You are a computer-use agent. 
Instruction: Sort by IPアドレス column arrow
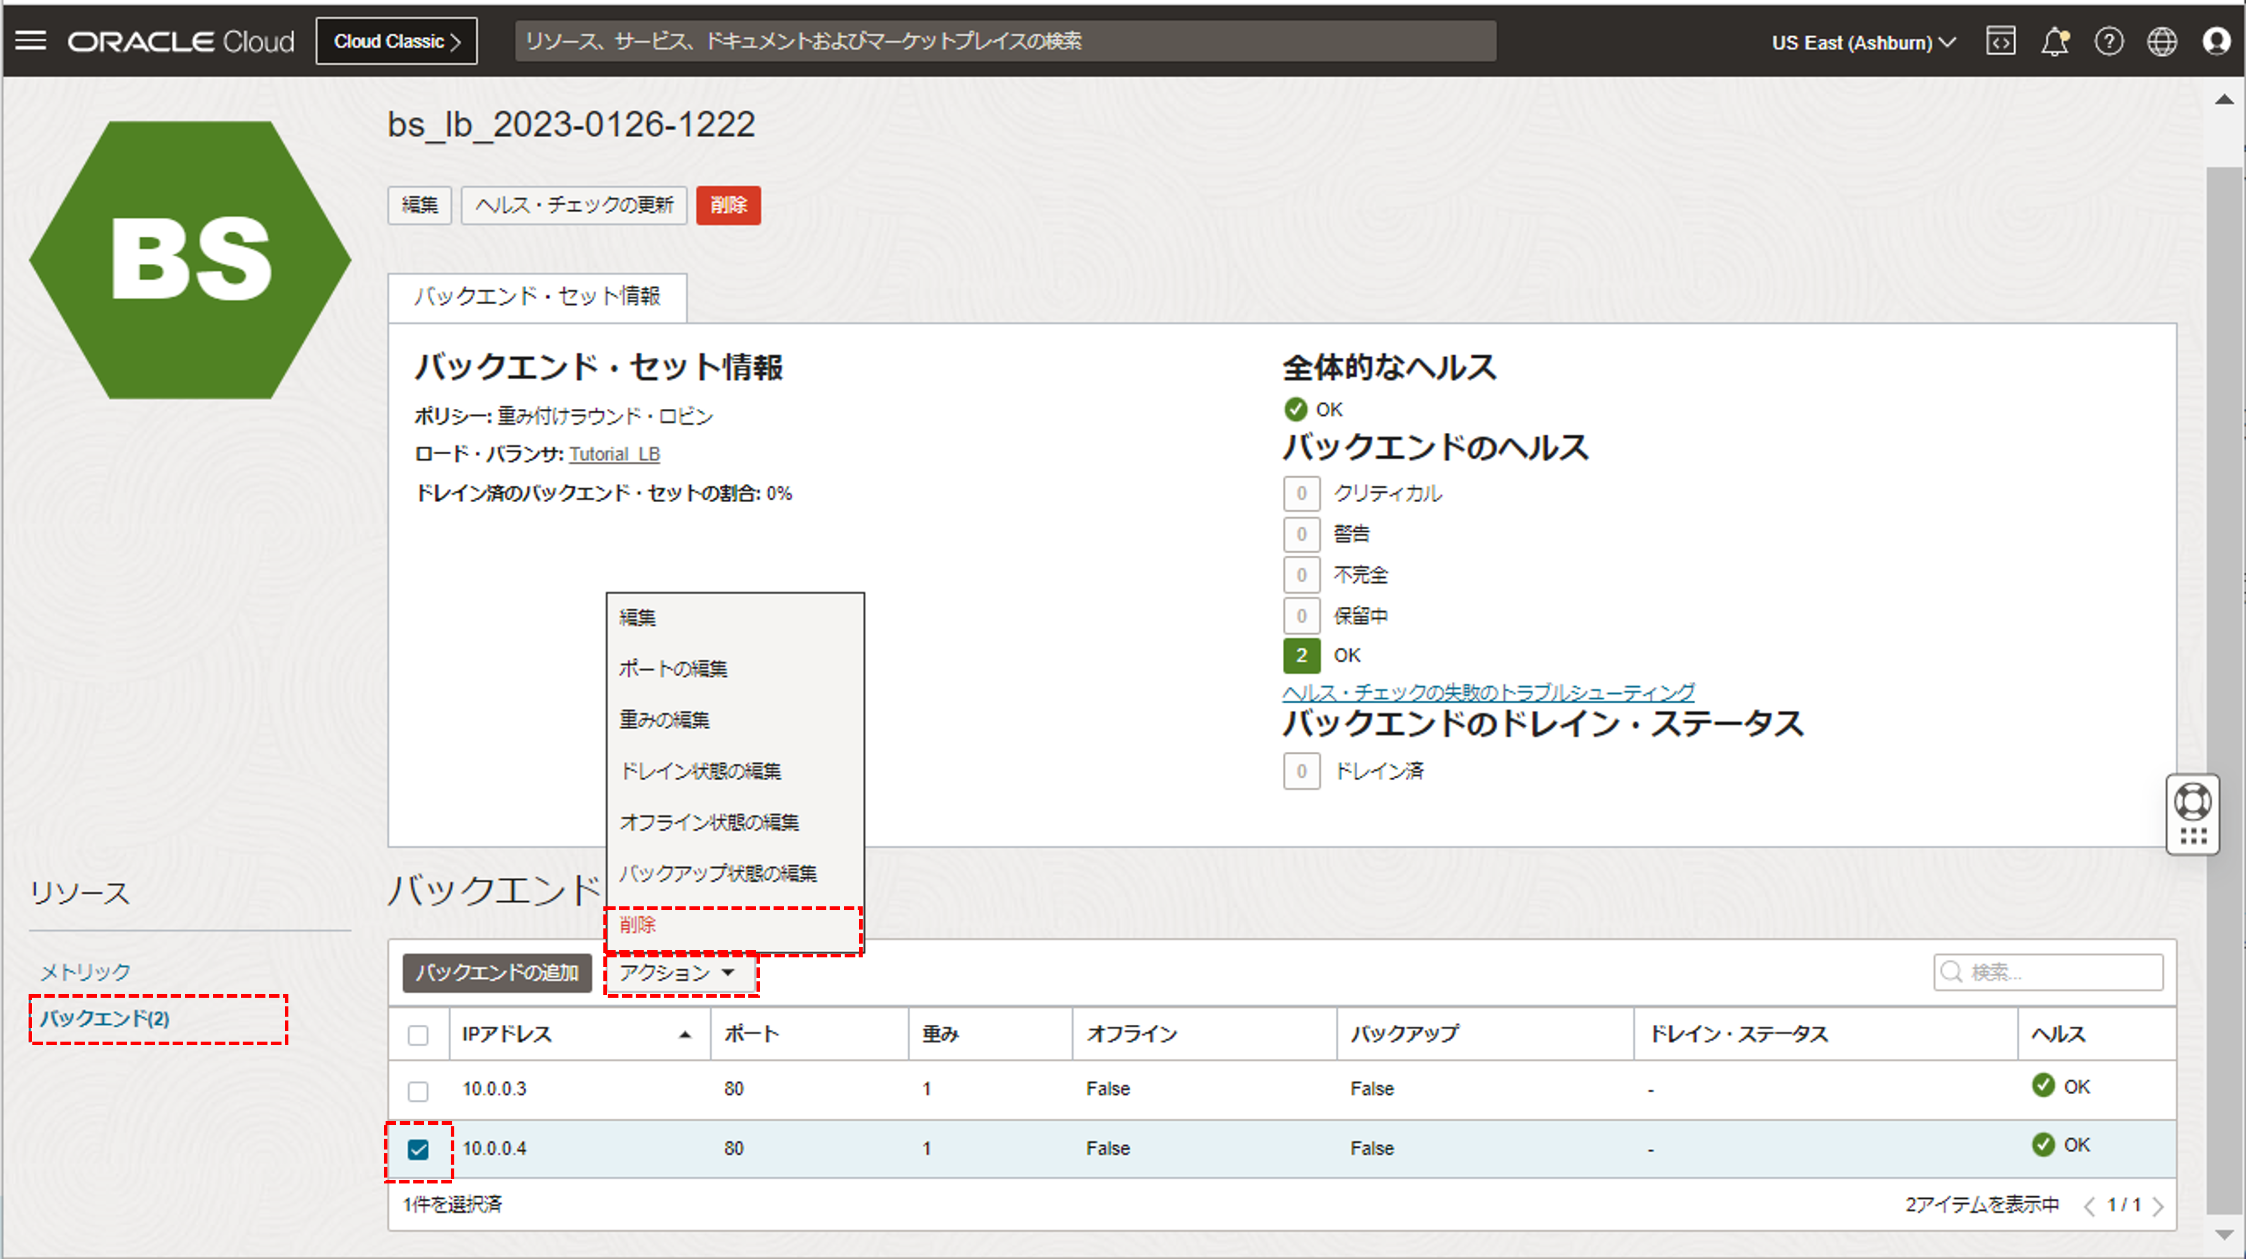[x=685, y=1035]
